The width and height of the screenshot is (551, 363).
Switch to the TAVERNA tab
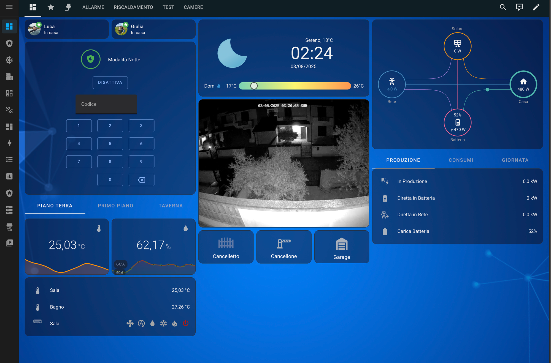click(x=171, y=206)
